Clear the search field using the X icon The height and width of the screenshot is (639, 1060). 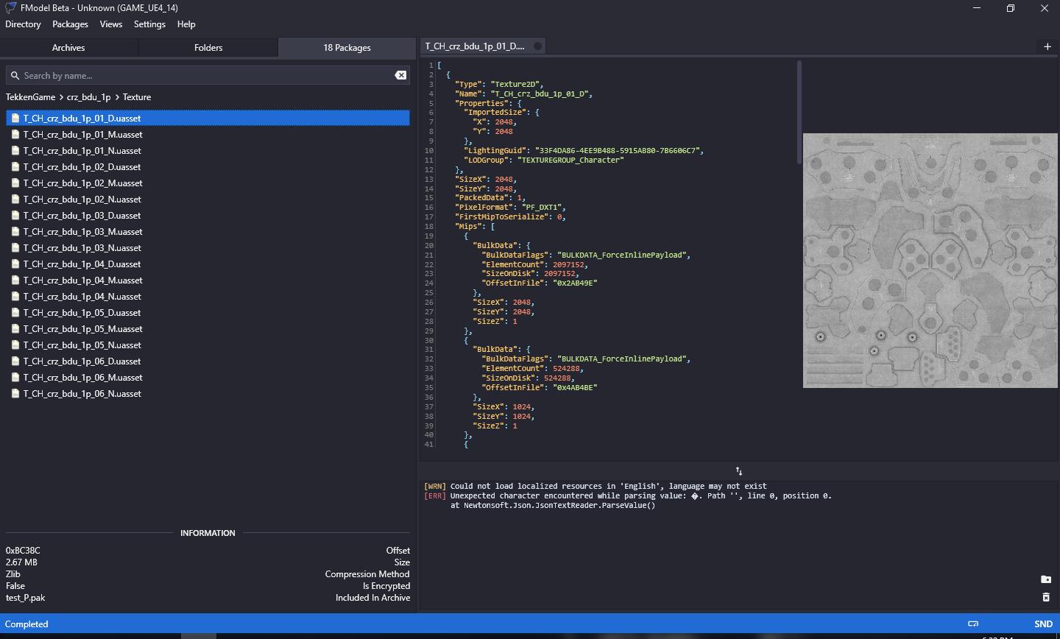[x=400, y=75]
